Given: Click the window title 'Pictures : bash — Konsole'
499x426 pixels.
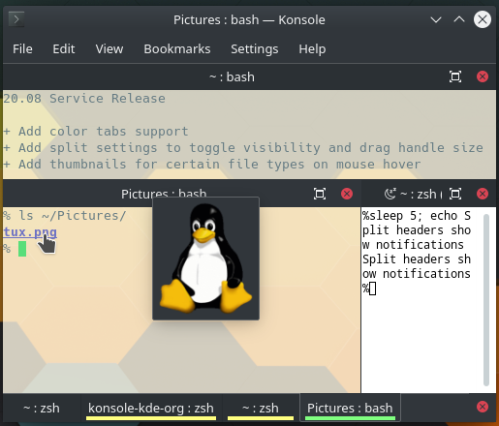Looking at the screenshot, I should [249, 20].
